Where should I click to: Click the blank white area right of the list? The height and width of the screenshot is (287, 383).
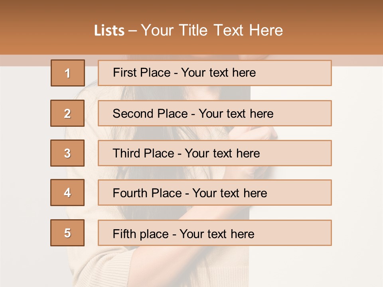[x=357, y=159]
